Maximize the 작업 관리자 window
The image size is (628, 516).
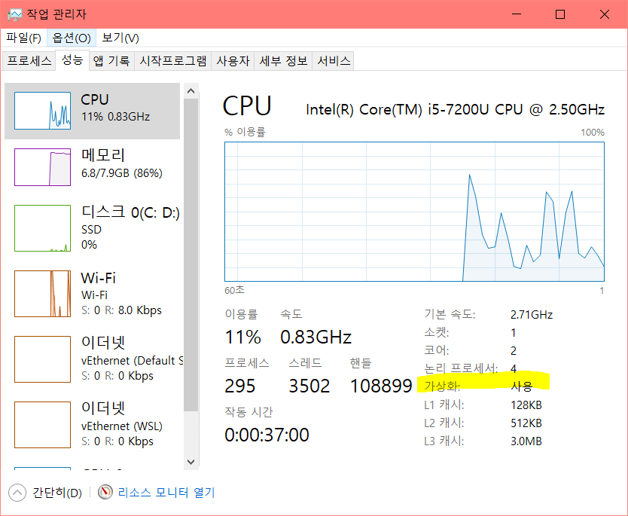tap(560, 14)
